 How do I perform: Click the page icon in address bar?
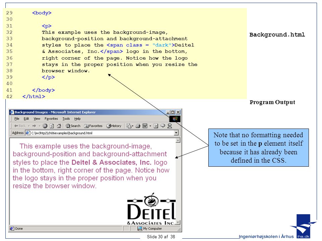point(28,133)
